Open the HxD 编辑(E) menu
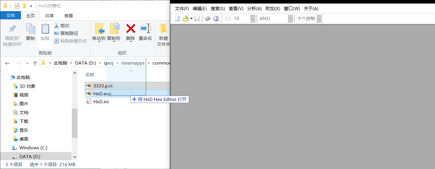This screenshot has width=435, height=169. click(200, 9)
